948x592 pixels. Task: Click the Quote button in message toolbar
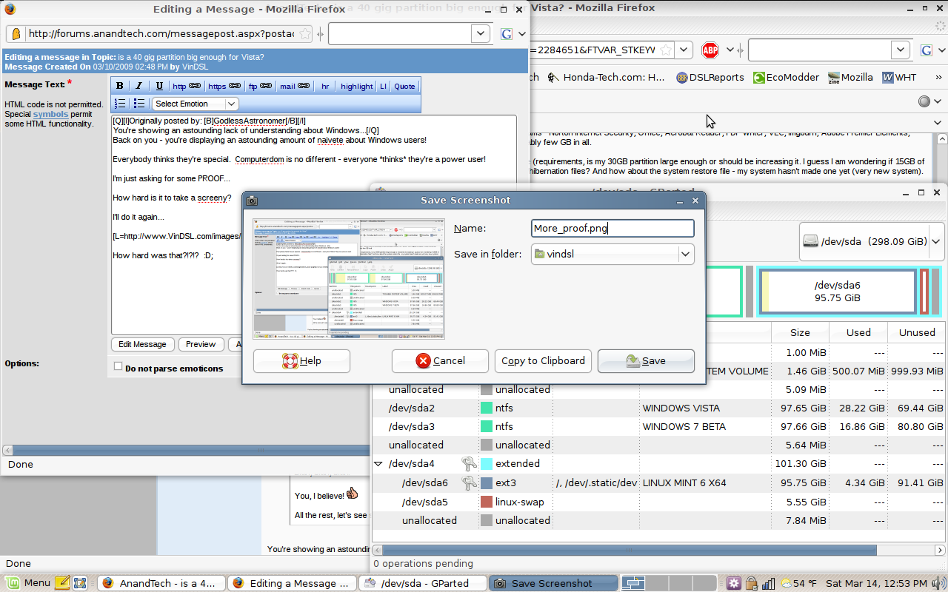tap(404, 86)
